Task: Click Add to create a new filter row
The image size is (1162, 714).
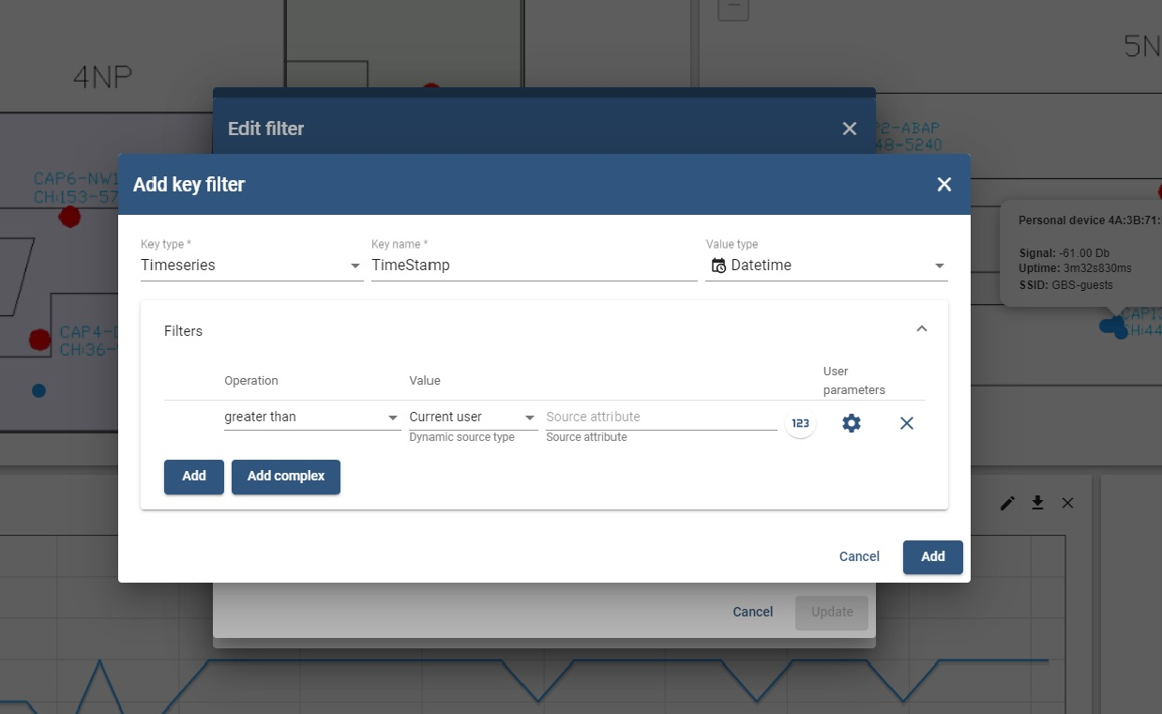Action: point(193,477)
